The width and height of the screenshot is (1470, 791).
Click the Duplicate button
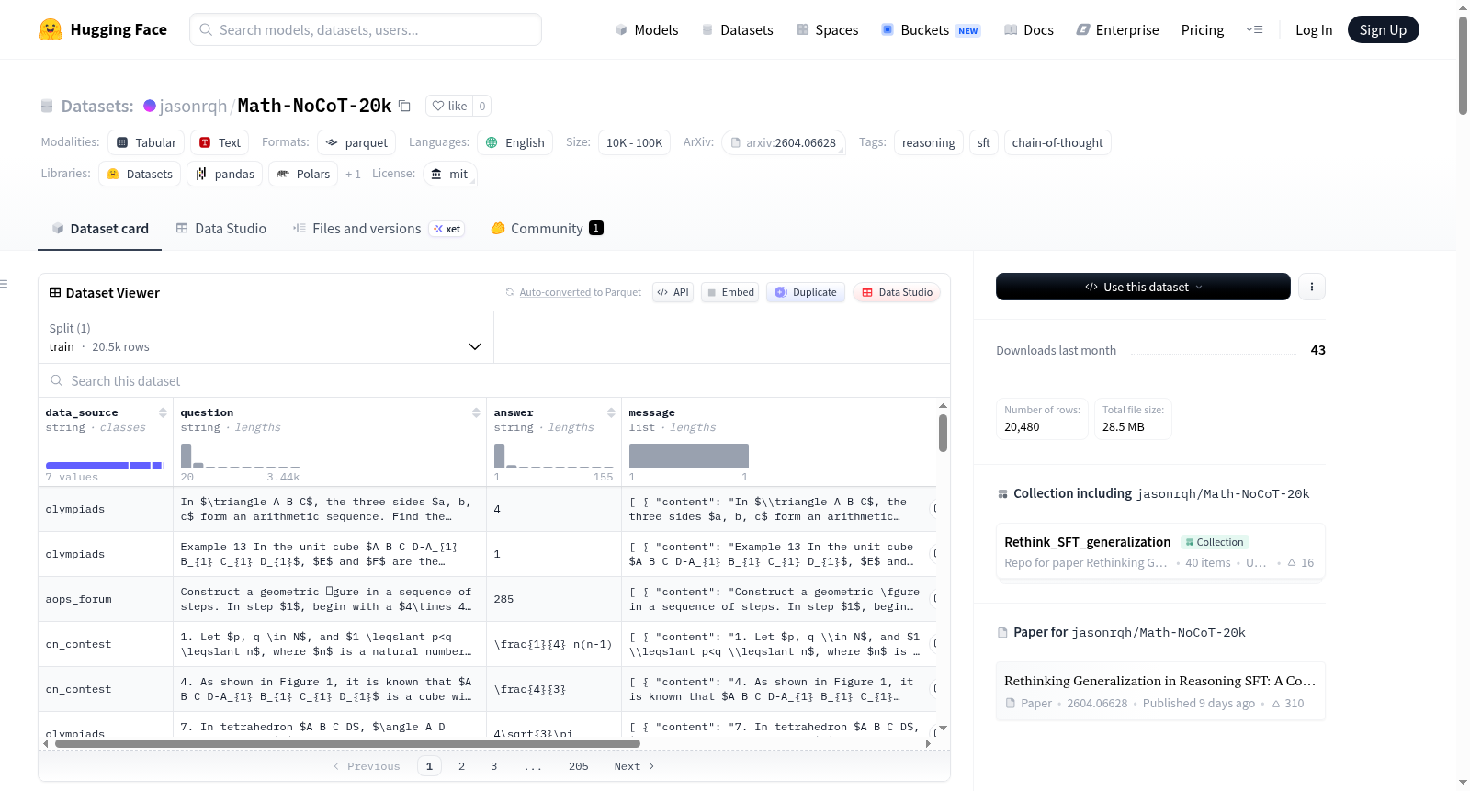point(806,292)
